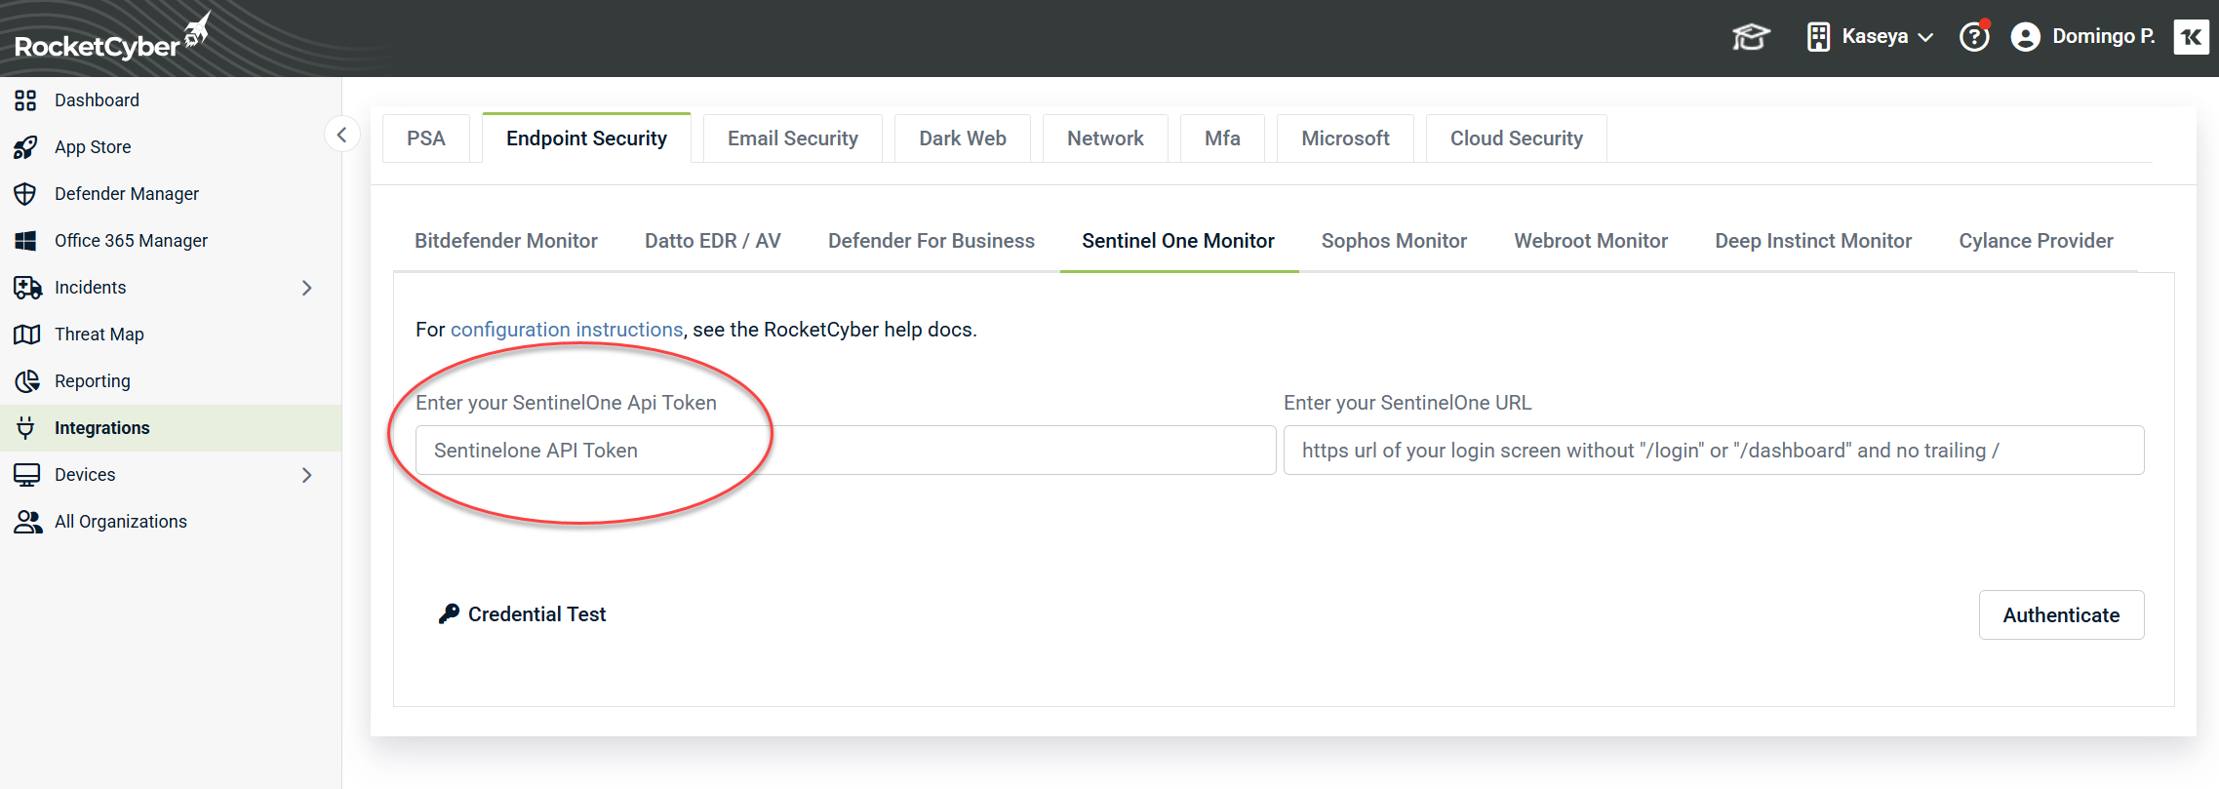Viewport: 2219px width, 789px height.
Task: Open the Cloud Security tab
Action: (x=1516, y=138)
